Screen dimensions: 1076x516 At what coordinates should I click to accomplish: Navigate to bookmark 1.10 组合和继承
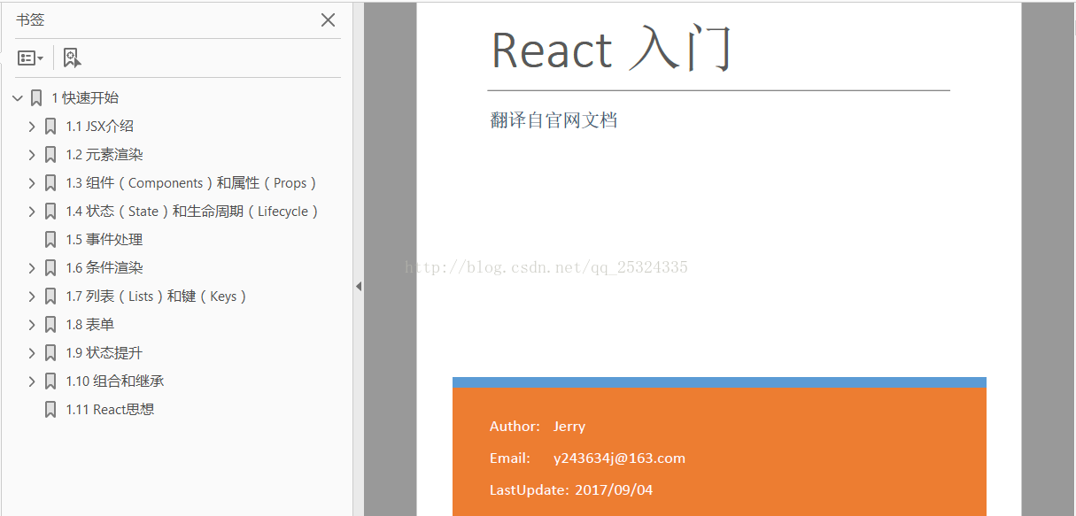click(x=115, y=381)
